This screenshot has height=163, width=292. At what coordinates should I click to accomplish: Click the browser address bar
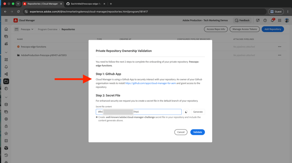click(x=145, y=12)
